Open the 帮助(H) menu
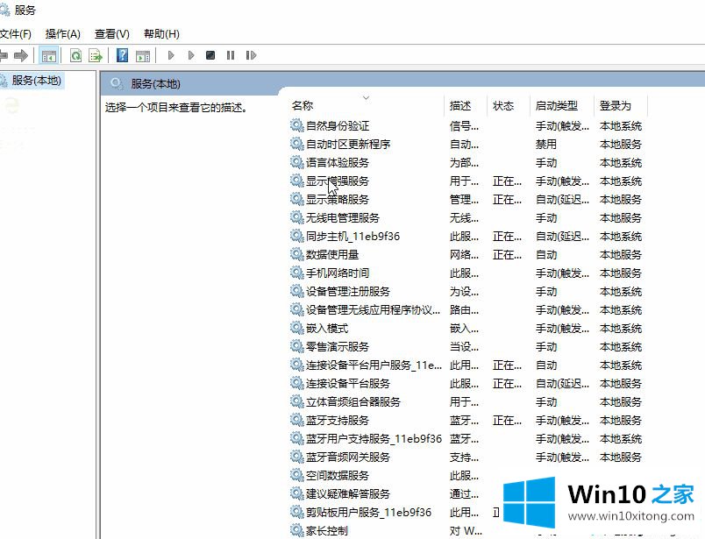This screenshot has width=705, height=539. pyautogui.click(x=160, y=33)
